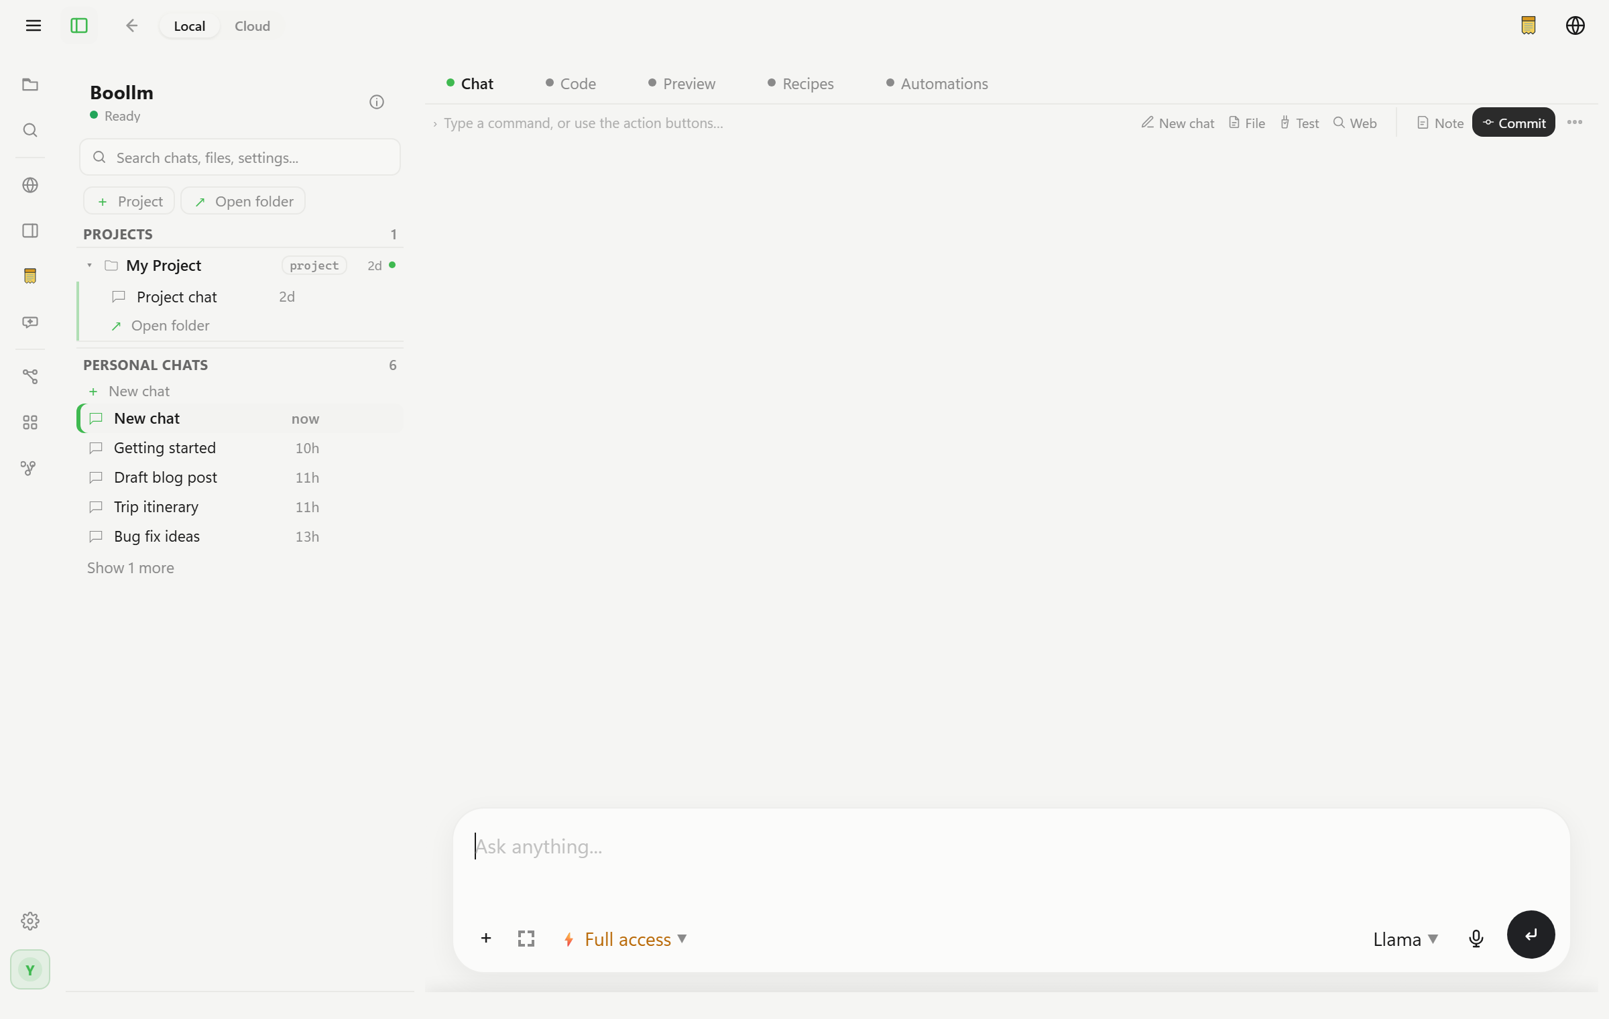
Task: Open the Llama model dropdown
Action: click(1405, 939)
